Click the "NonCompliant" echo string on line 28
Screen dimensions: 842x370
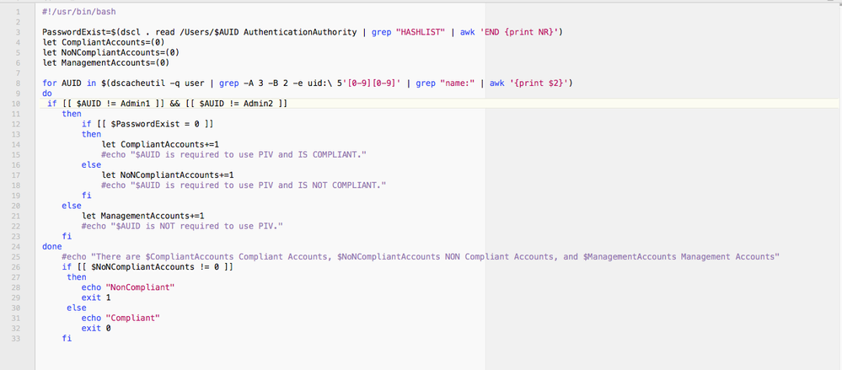pos(140,287)
